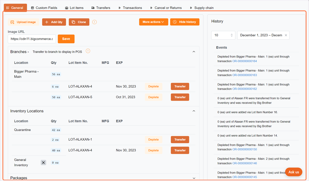Transfer lot LOT-ALAXAN-5
Viewport: 309px width, 181px height.
point(180,97)
